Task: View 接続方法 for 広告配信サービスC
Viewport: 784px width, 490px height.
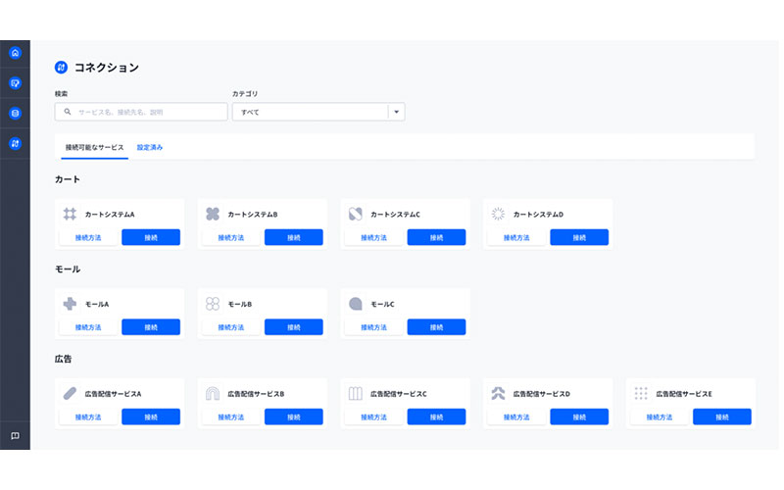Action: click(374, 417)
